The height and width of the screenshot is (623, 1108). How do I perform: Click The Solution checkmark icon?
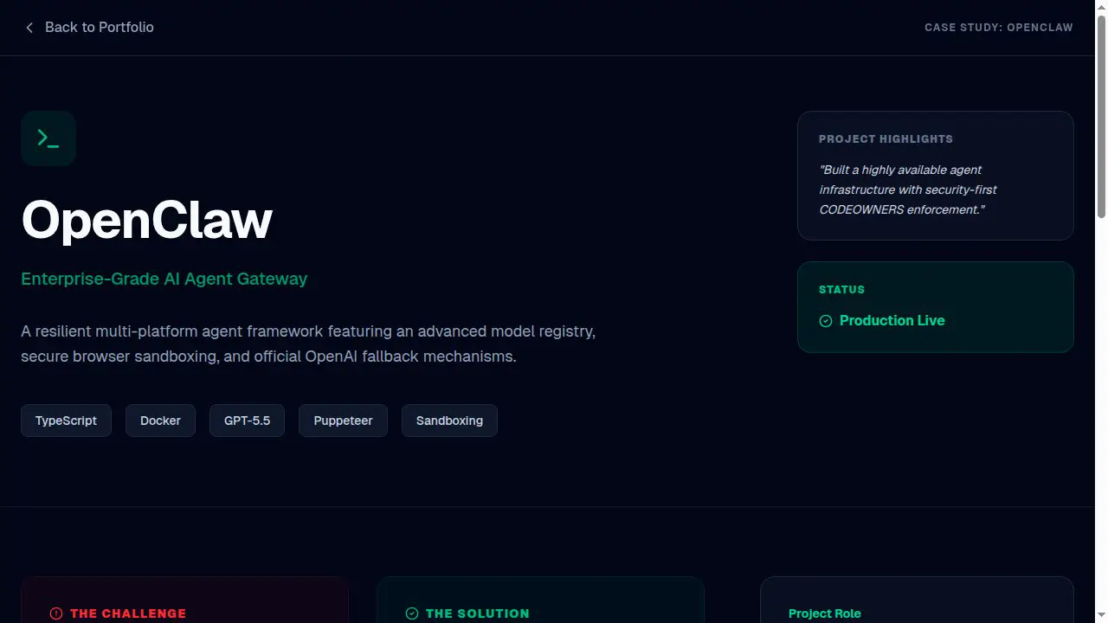[x=412, y=613]
